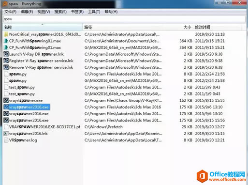Click the VRSpawner.log file icon

coord(6,140)
